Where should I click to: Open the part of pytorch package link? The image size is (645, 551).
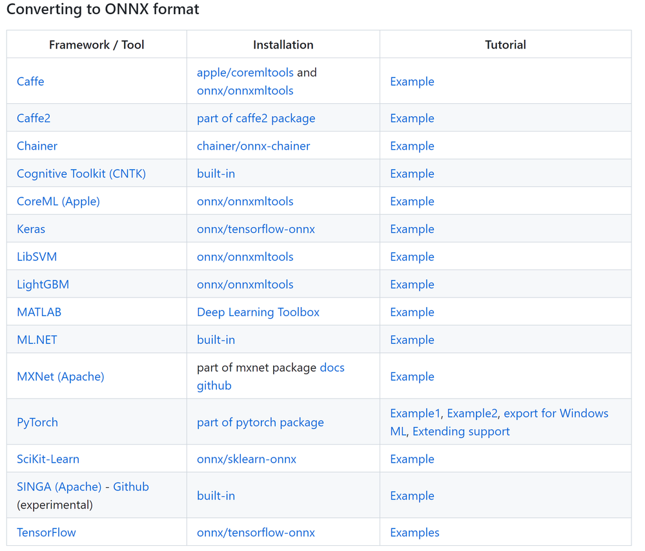tap(260, 423)
